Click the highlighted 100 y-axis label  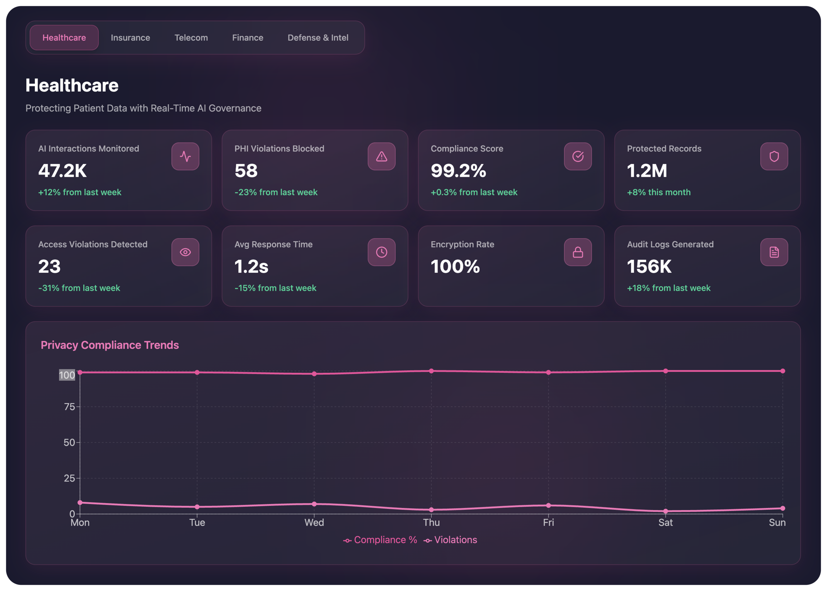click(x=67, y=375)
